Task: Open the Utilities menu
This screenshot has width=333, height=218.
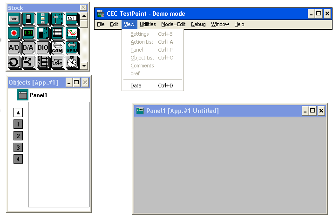Action: point(148,24)
